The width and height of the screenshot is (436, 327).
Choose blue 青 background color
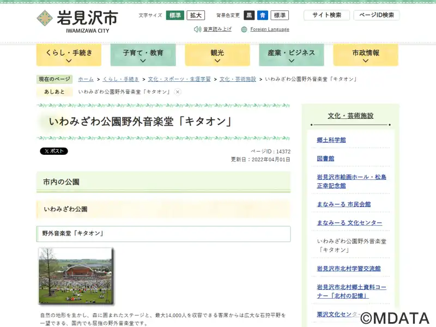263,15
